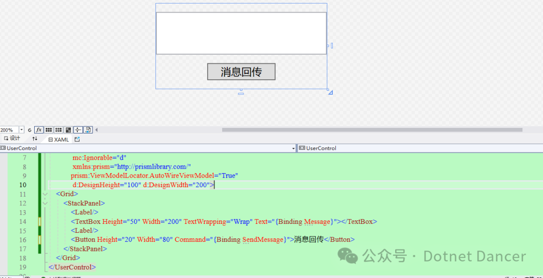Click the 消息回传 text in the XAML code
The image size is (543, 278).
point(309,239)
